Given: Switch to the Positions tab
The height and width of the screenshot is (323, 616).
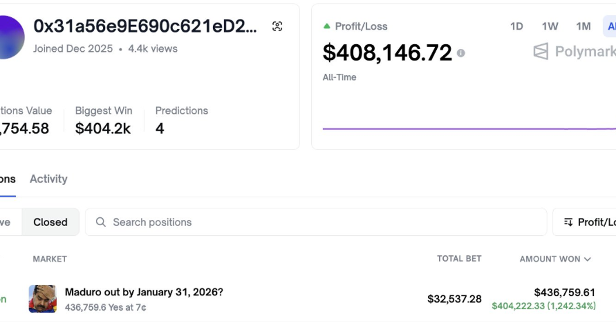Looking at the screenshot, I should 7,179.
